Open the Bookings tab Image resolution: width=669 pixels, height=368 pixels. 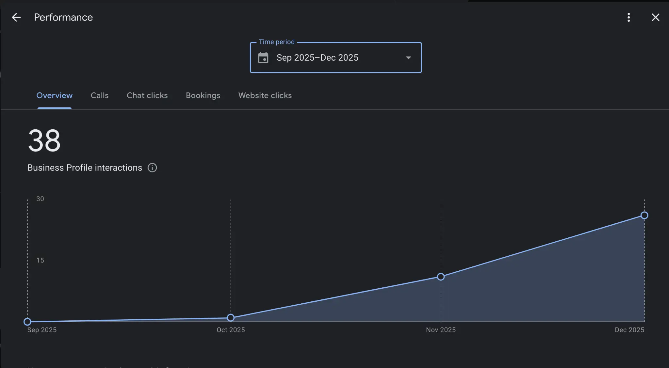(203, 95)
